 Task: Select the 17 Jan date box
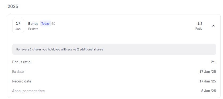coord(18,26)
